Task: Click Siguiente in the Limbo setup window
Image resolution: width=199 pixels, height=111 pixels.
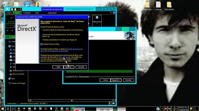Action: tap(116, 80)
